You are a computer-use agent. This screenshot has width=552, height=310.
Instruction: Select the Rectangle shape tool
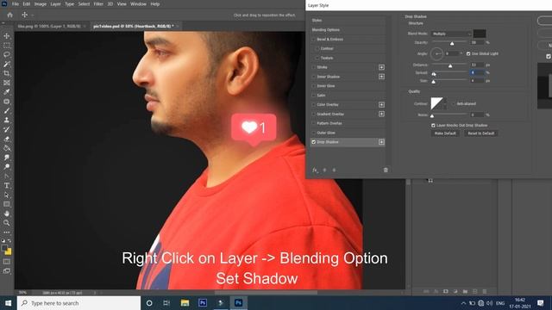7,204
